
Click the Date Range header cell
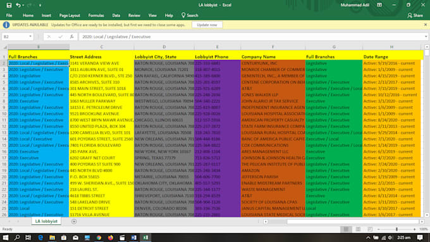[x=391, y=57]
